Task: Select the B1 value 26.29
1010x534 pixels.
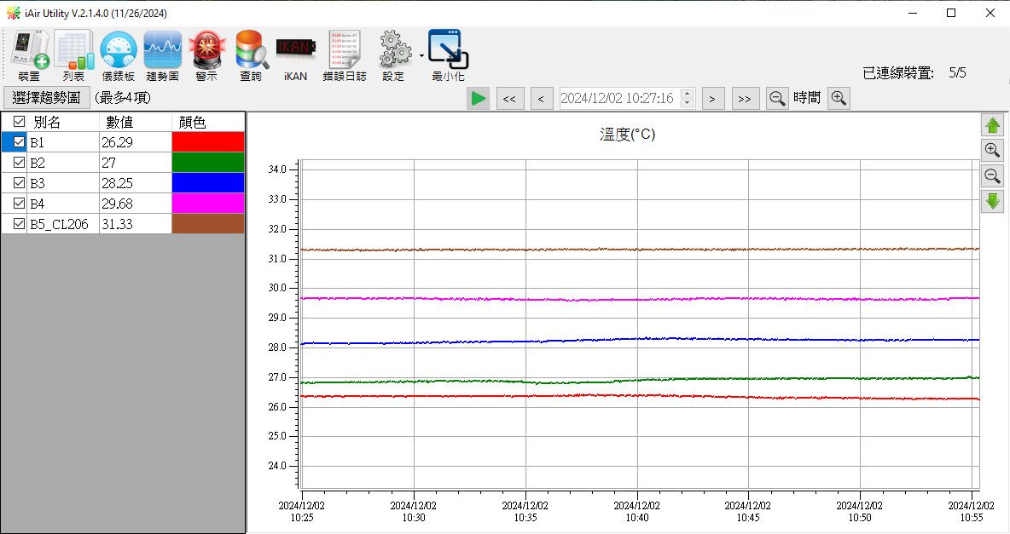Action: tap(136, 142)
